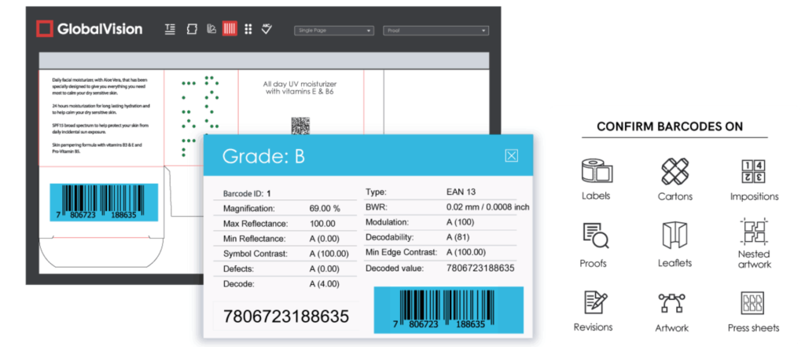The image size is (805, 347).
Task: Select the Cartons icon
Action: pyautogui.click(x=675, y=171)
